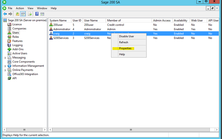
Task: Select the Messaging node icon
Action: tap(9, 58)
